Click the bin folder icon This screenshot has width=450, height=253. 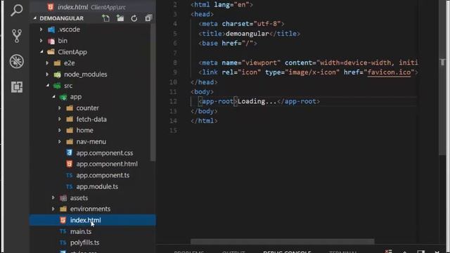(51, 41)
